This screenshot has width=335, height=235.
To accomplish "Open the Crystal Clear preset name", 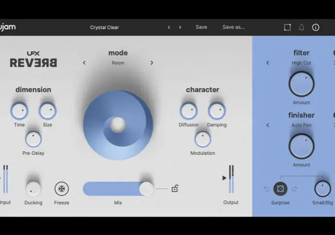I will (x=105, y=28).
